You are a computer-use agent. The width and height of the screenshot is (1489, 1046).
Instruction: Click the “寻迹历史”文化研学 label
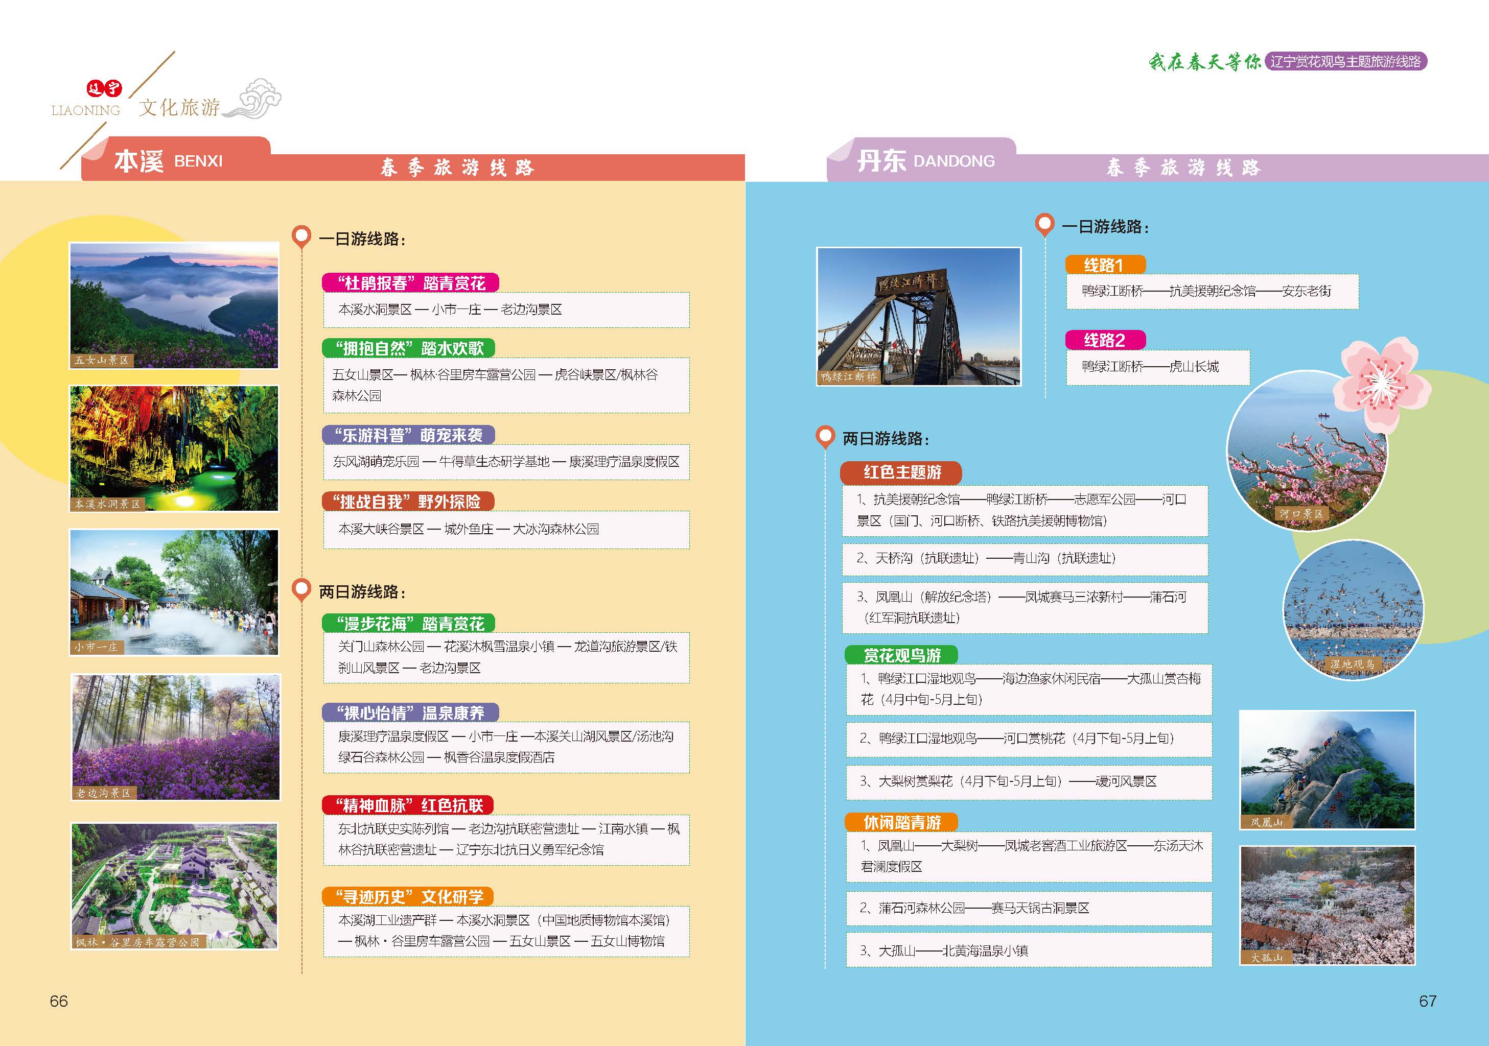coord(408,896)
